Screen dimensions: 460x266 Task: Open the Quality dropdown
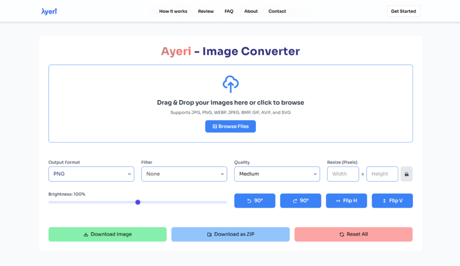[277, 174]
